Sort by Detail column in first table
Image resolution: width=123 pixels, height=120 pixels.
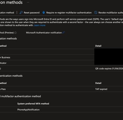tap(98, 46)
